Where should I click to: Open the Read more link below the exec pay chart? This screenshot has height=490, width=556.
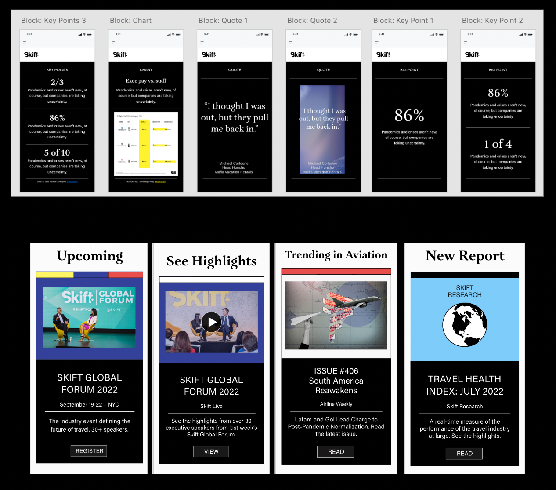point(160,181)
